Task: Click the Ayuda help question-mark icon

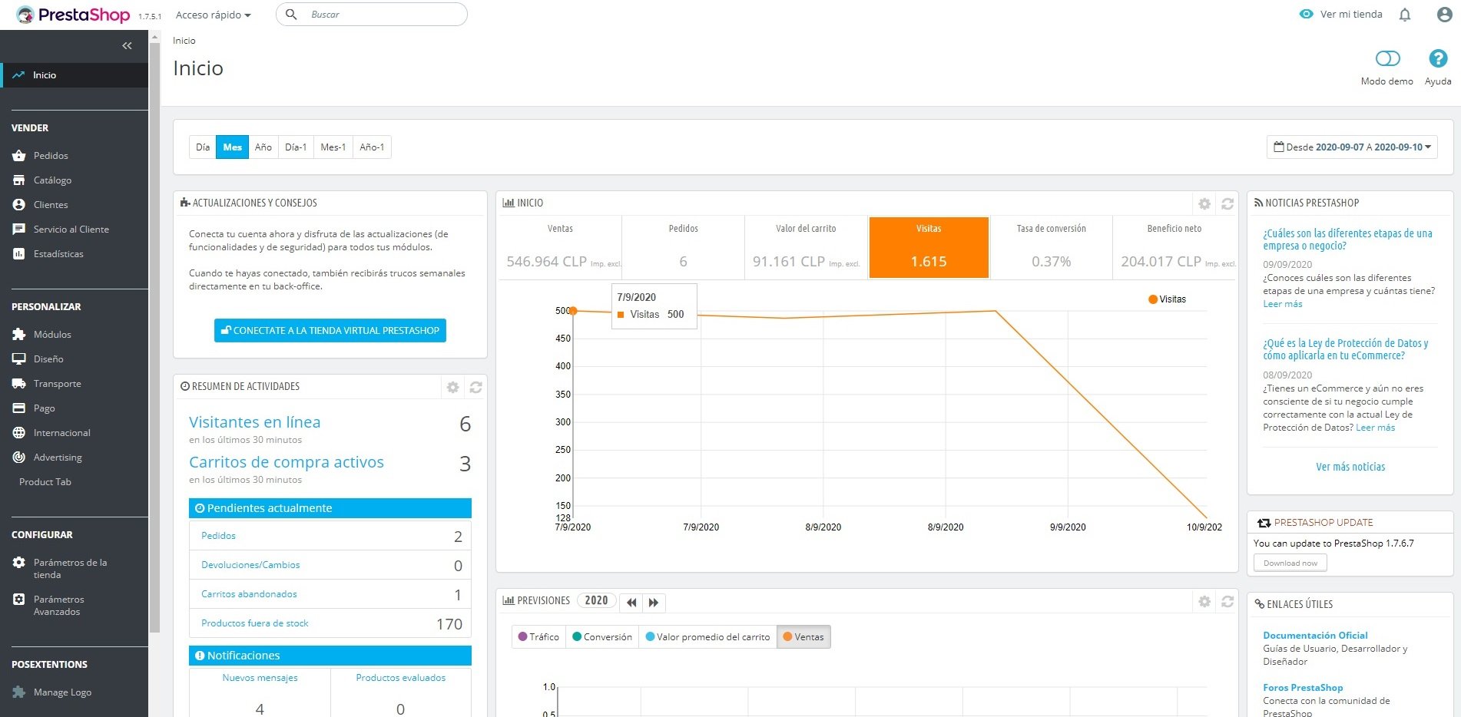Action: pos(1438,58)
